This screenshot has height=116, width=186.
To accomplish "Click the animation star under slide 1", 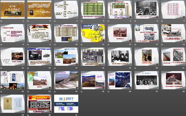I will pos(1,21).
